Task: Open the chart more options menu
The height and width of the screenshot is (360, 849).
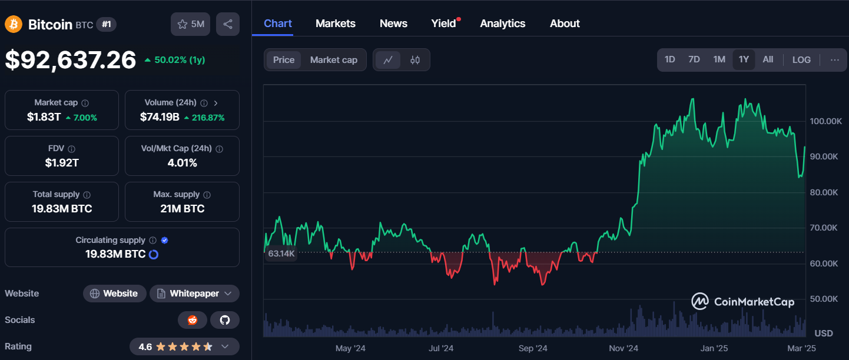Action: [835, 60]
